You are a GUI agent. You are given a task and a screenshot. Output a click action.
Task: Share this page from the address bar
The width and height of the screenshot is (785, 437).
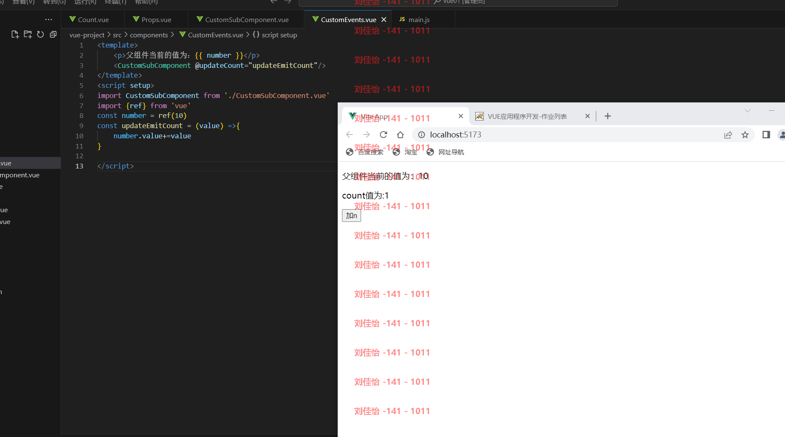(x=728, y=134)
